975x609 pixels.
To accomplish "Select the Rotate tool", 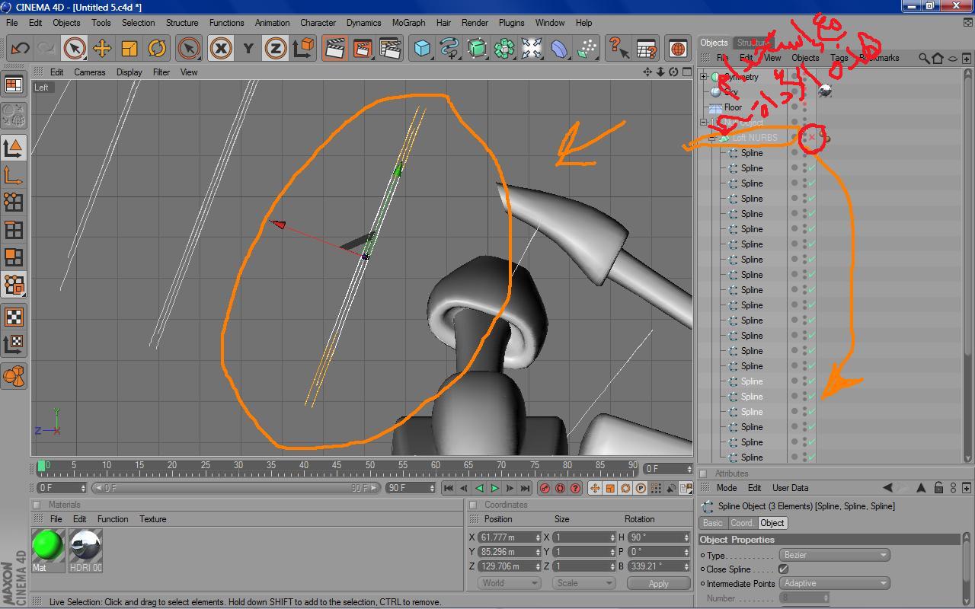I will click(x=157, y=48).
